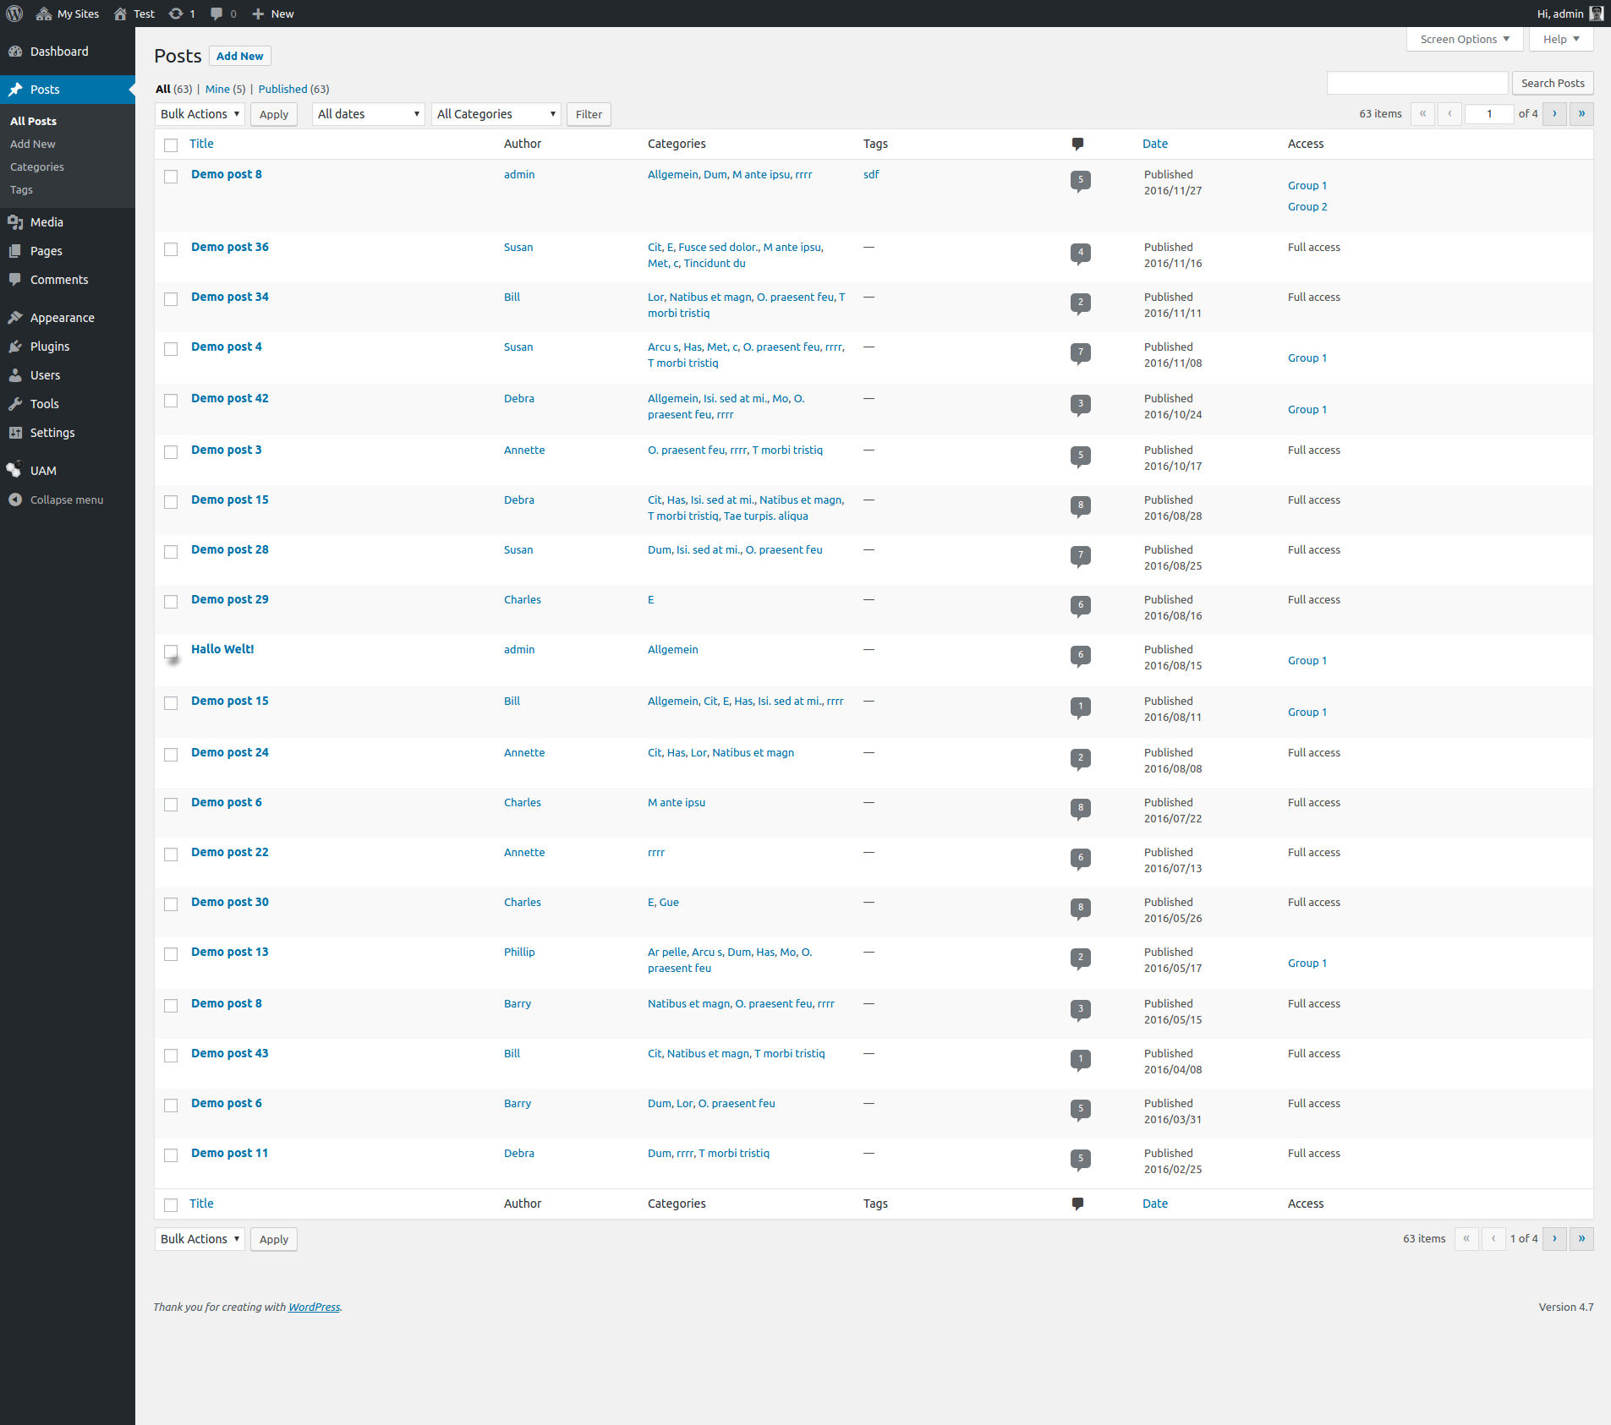Image resolution: width=1611 pixels, height=1425 pixels.
Task: Open the Plugins menu in sidebar
Action: coord(50,347)
